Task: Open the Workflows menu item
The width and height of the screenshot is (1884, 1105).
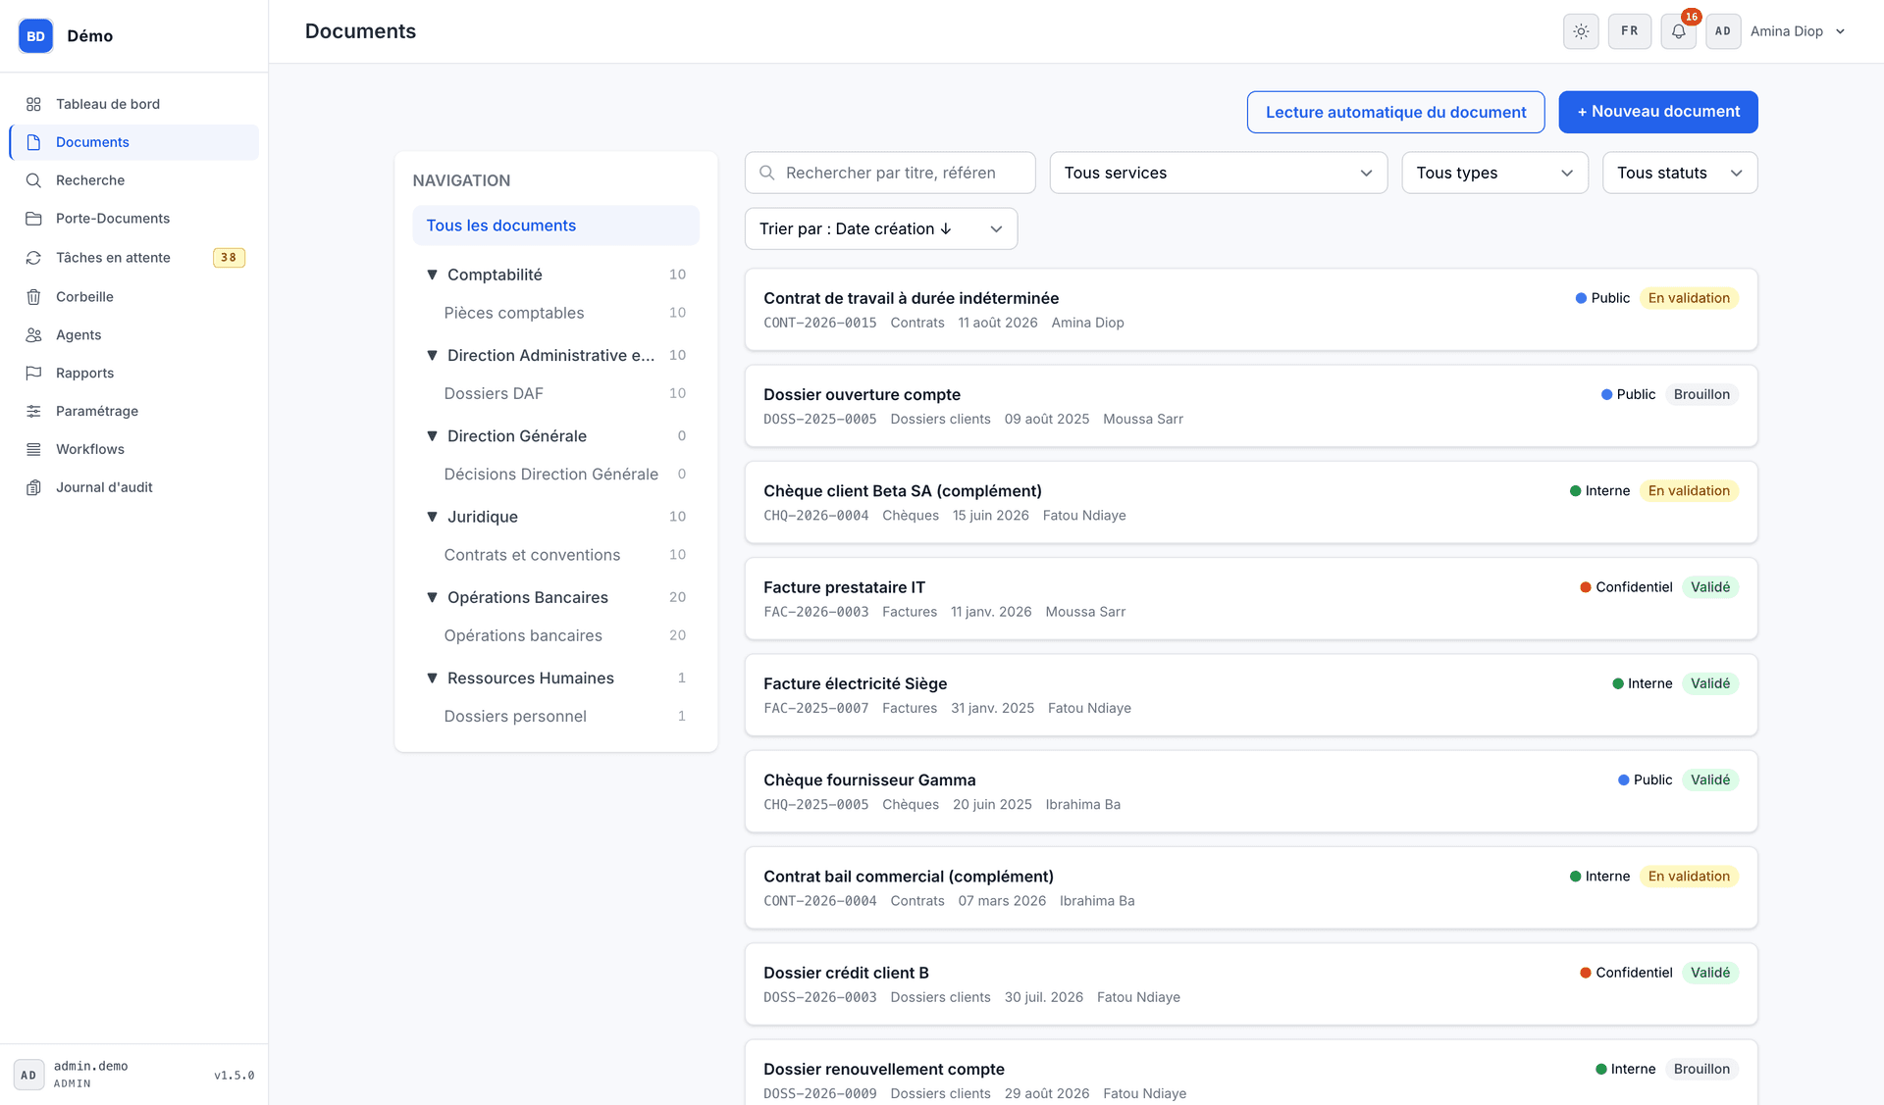Action: coord(134,450)
